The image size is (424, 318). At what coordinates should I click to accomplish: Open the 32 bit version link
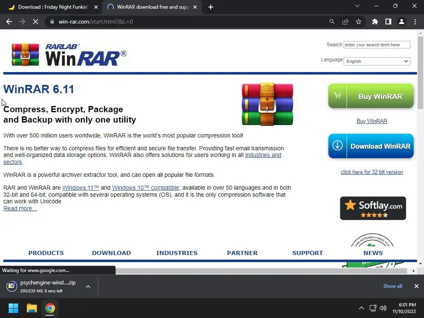pos(371,172)
